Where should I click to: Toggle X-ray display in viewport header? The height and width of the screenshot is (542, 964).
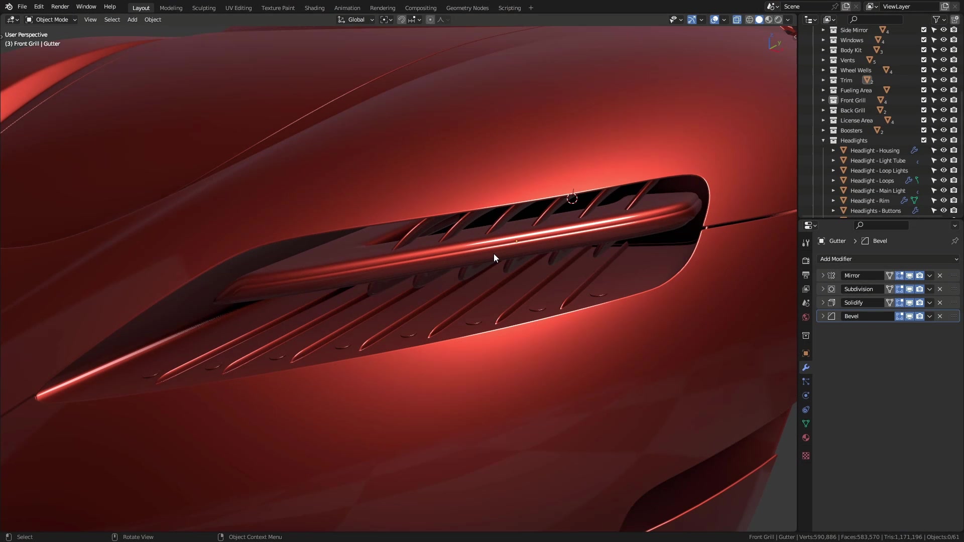click(737, 20)
